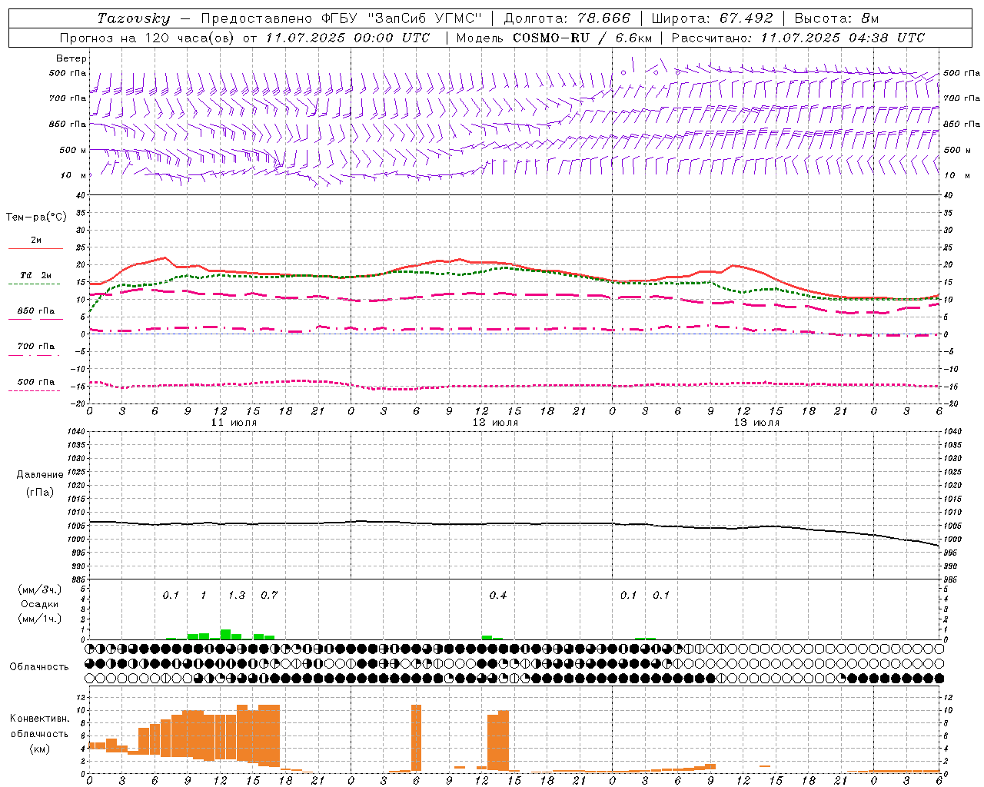
Task: Click the "(мм/3ч.)" precipitation unit label
Action: coord(40,589)
